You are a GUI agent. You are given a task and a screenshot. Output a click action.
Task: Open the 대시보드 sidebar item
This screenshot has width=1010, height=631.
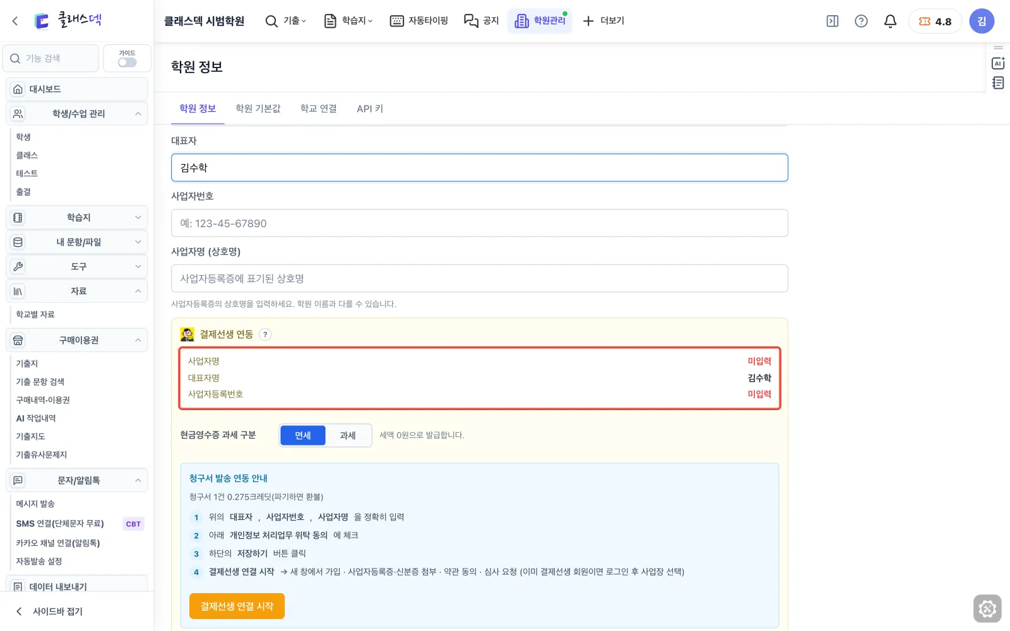(x=77, y=89)
